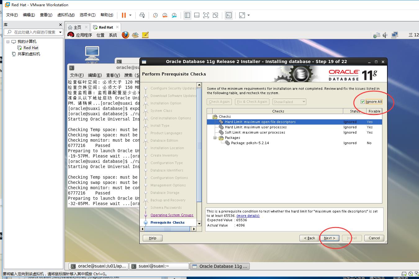419x279 pixels.
Task: Open the console view toolbar button
Action: (229, 15)
